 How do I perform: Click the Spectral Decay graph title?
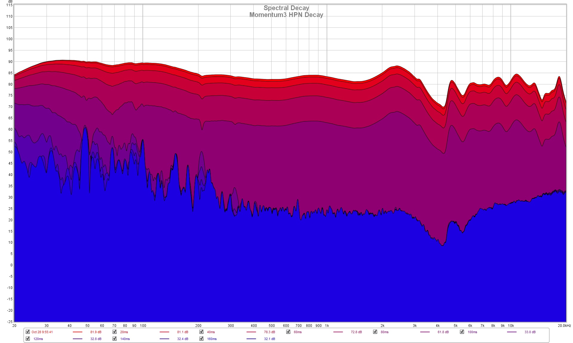click(286, 8)
